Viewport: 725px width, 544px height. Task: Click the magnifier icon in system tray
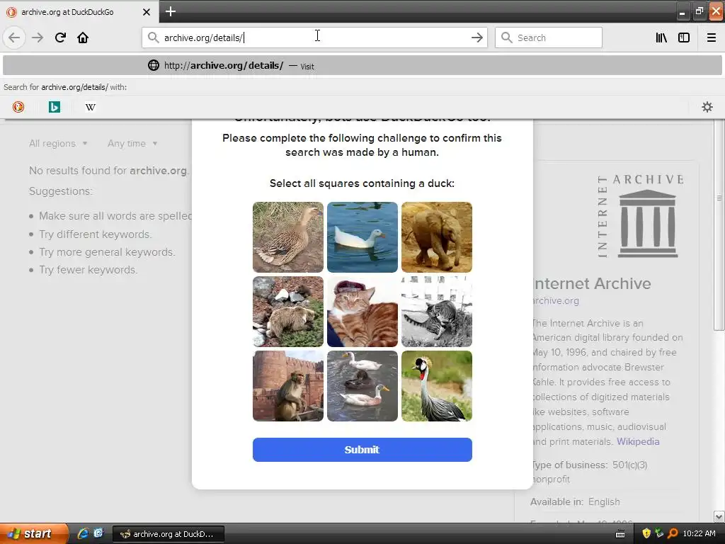[x=673, y=534]
